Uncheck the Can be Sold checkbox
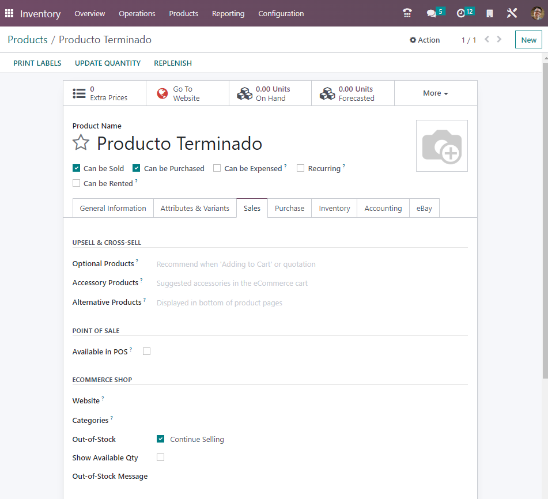This screenshot has width=548, height=499. pyautogui.click(x=77, y=168)
